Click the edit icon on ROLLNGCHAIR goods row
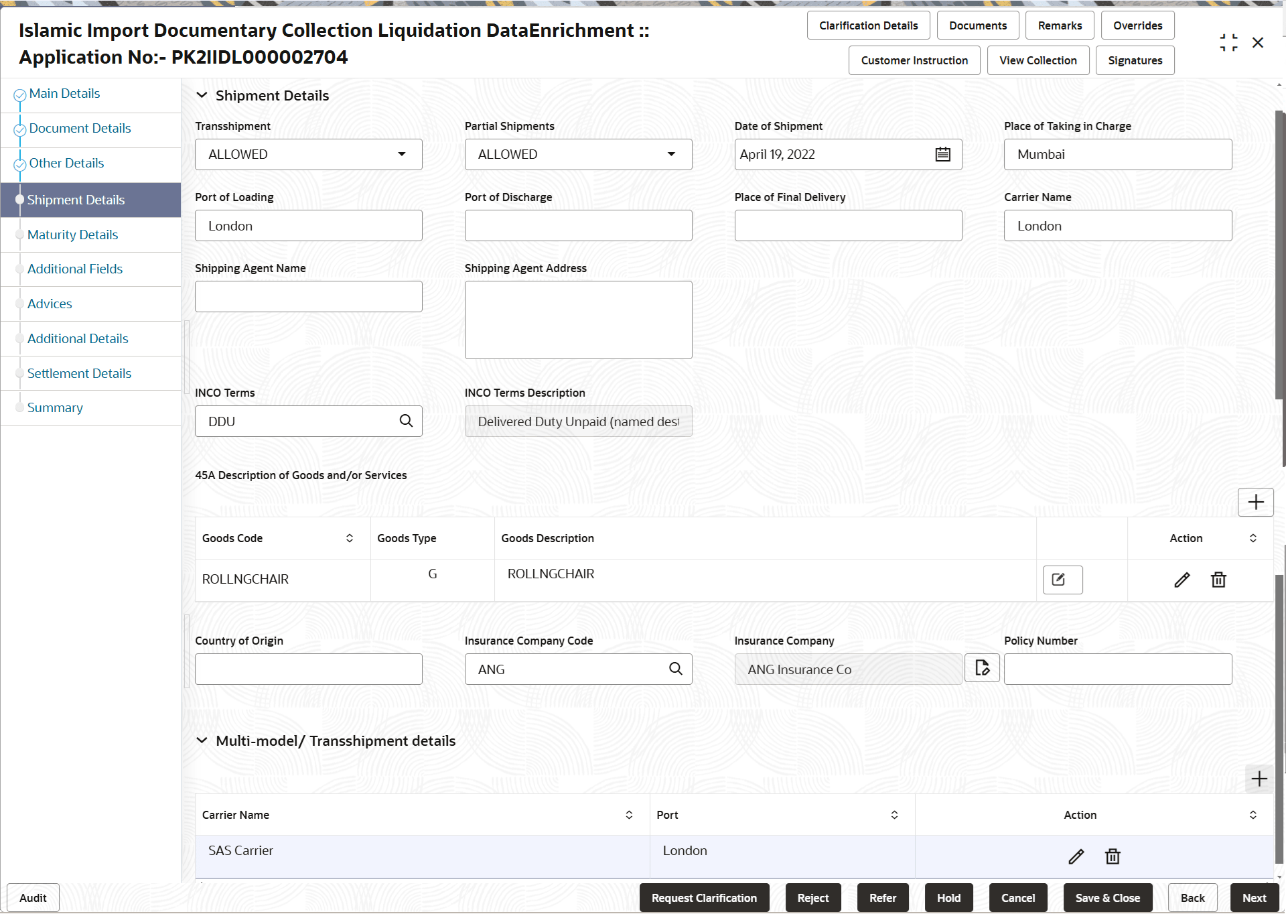This screenshot has width=1286, height=914. 1182,579
